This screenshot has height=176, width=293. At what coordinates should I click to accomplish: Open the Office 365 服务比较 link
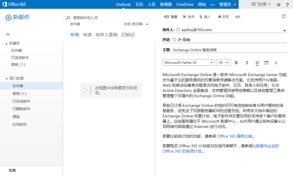click(x=235, y=136)
